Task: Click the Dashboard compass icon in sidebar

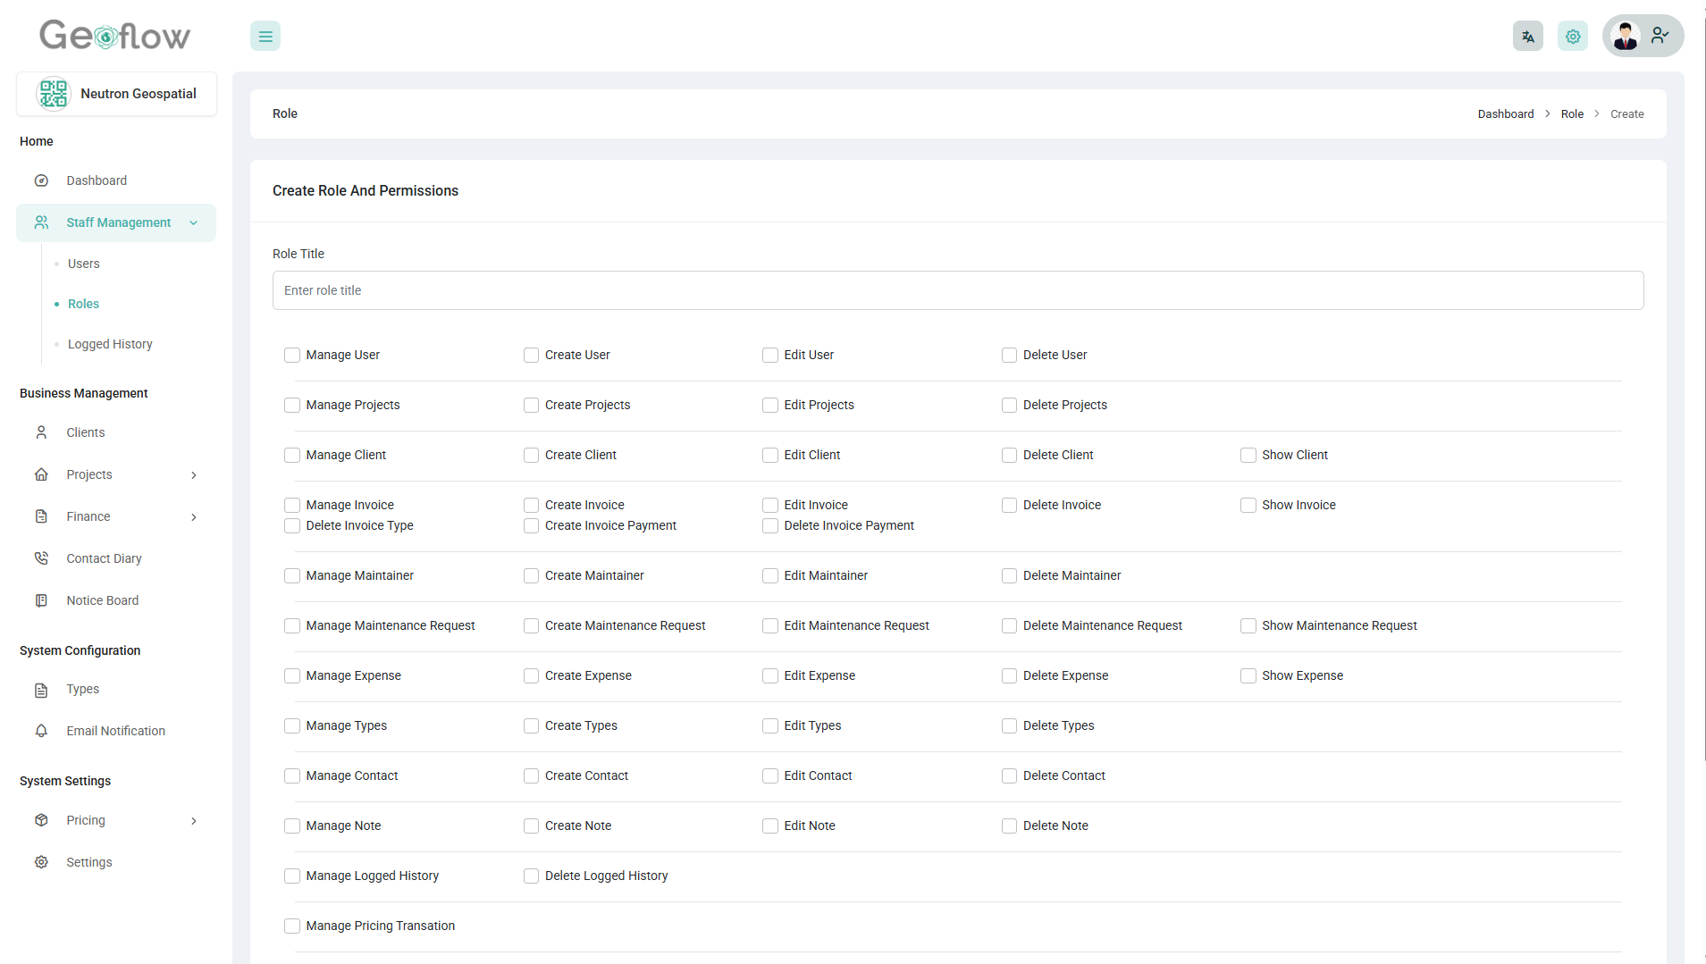Action: tap(41, 180)
